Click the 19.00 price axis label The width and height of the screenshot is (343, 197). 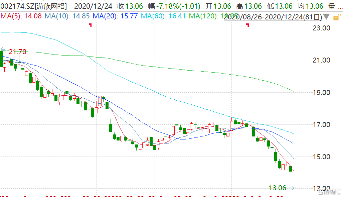(321, 92)
